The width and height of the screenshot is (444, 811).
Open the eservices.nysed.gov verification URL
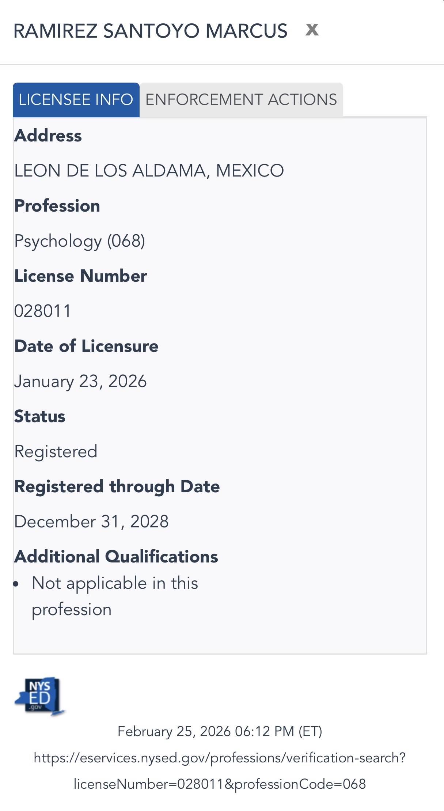[220, 770]
